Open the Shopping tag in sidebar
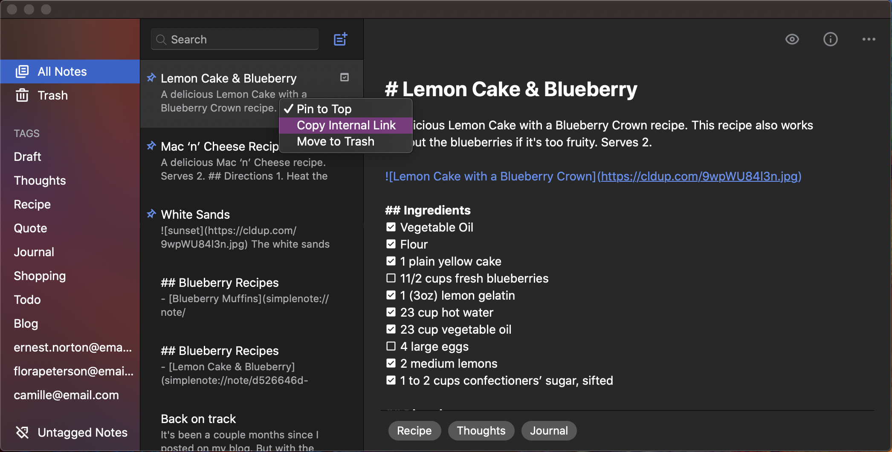This screenshot has width=892, height=452. [x=40, y=276]
